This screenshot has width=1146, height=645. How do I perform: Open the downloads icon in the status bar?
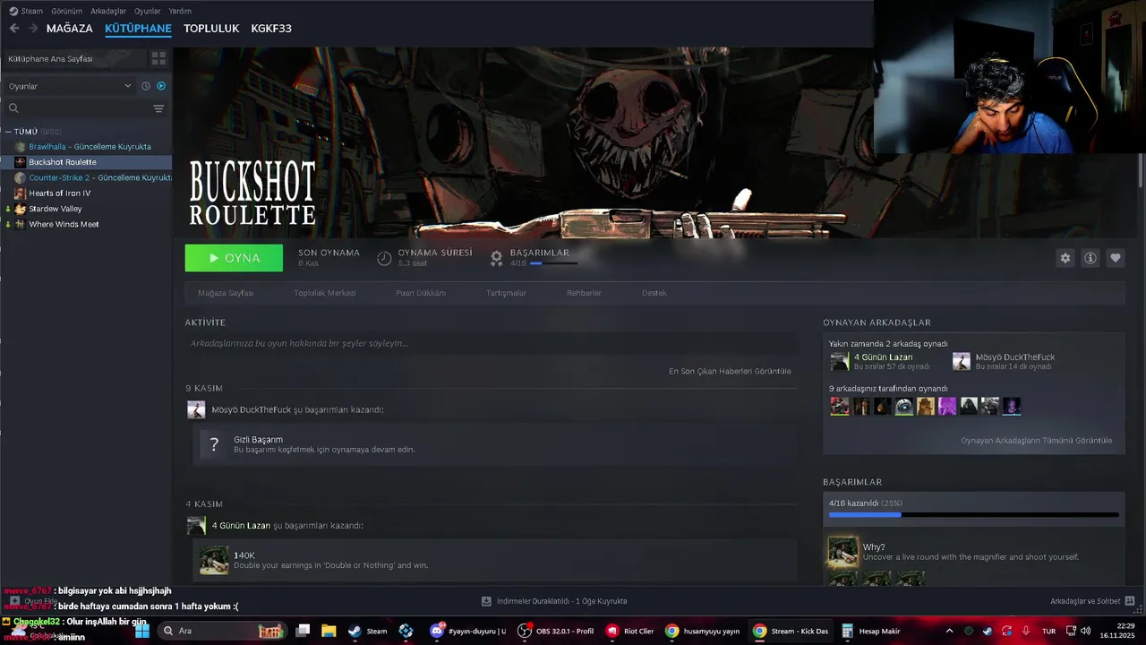486,601
